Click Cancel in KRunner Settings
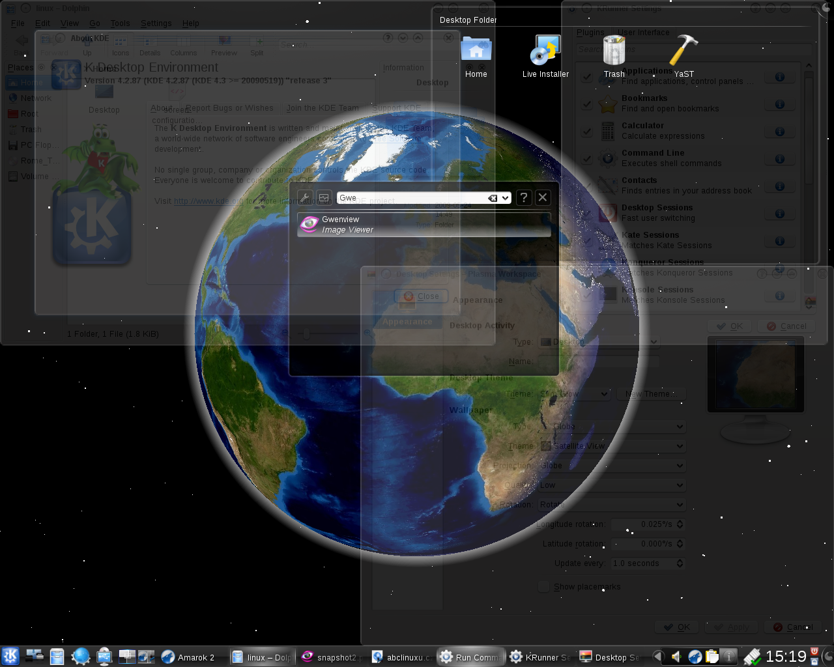 (x=786, y=326)
